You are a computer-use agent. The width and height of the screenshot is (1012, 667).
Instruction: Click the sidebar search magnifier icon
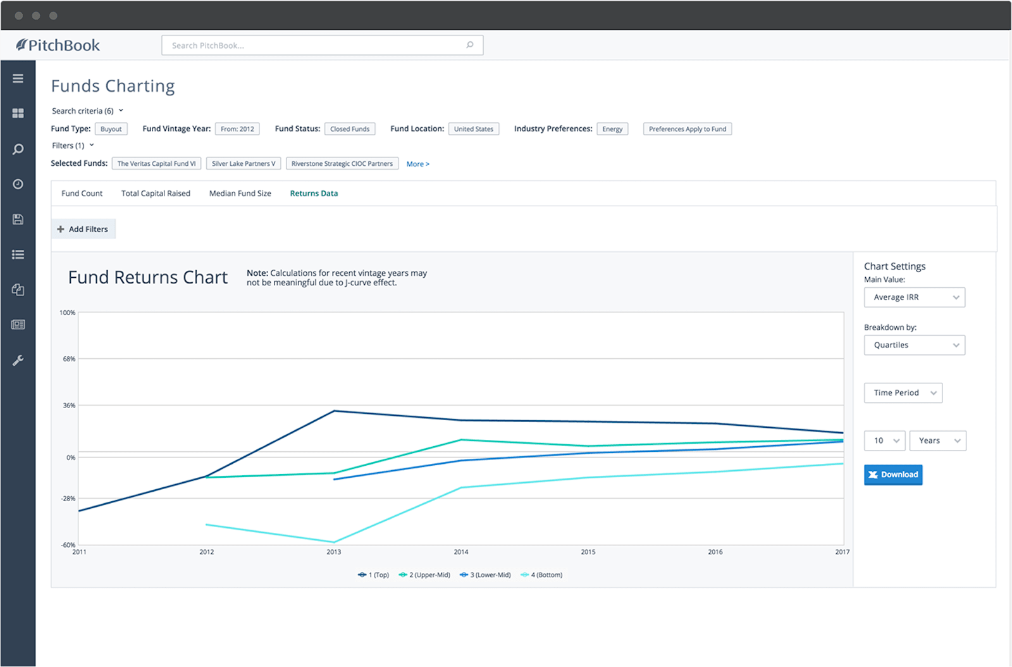click(18, 149)
